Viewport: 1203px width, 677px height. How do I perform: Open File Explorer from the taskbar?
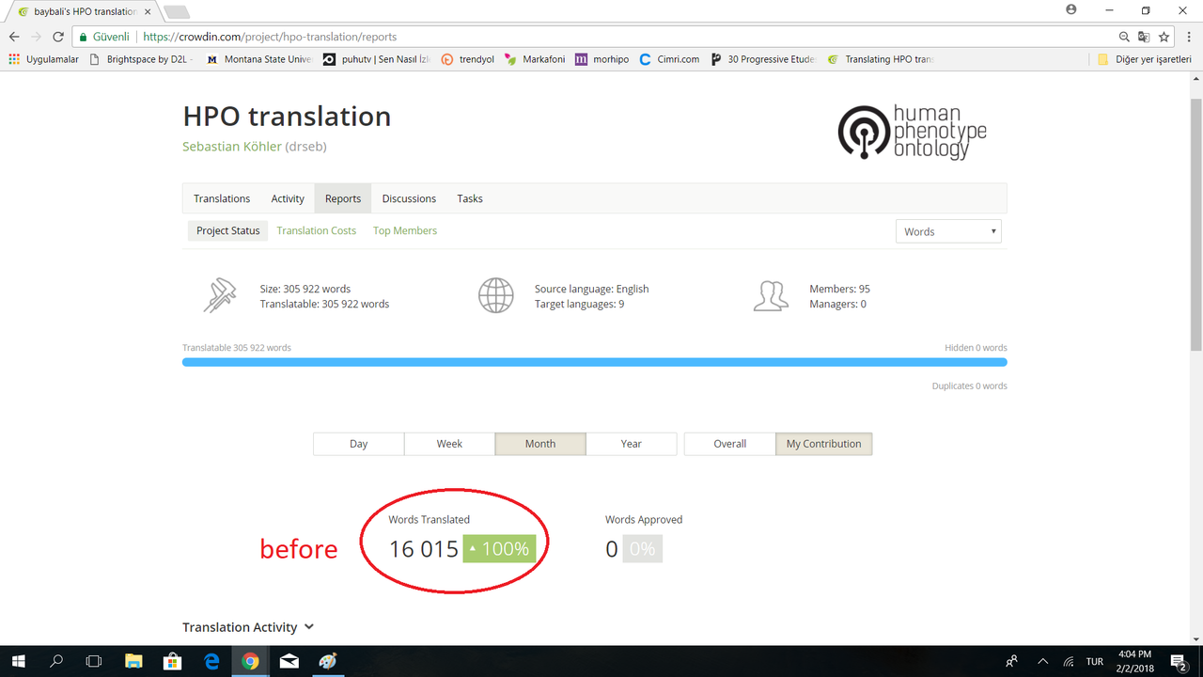(x=133, y=661)
